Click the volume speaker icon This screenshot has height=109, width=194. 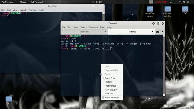point(184,2)
